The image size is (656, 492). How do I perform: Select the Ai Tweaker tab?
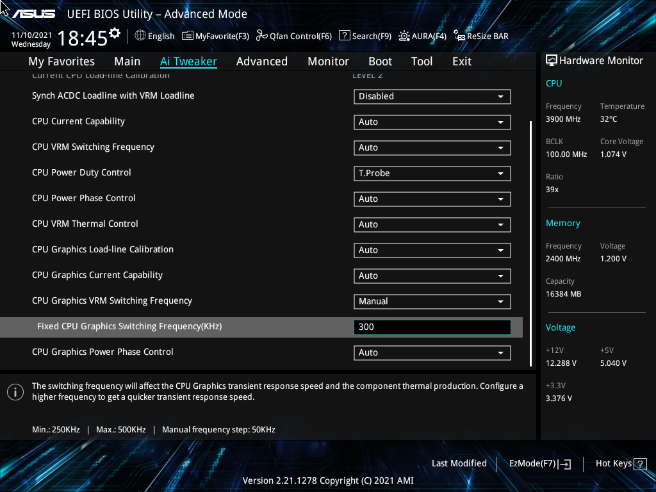188,61
